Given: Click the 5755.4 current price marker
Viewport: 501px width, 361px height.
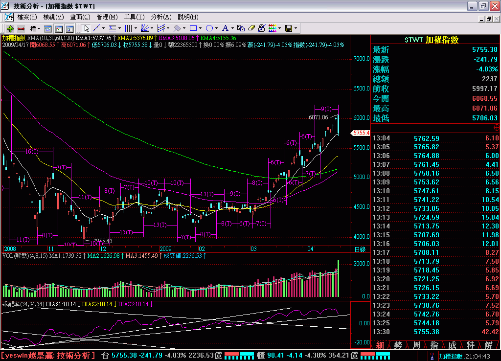Looking at the screenshot, I should coord(361,133).
